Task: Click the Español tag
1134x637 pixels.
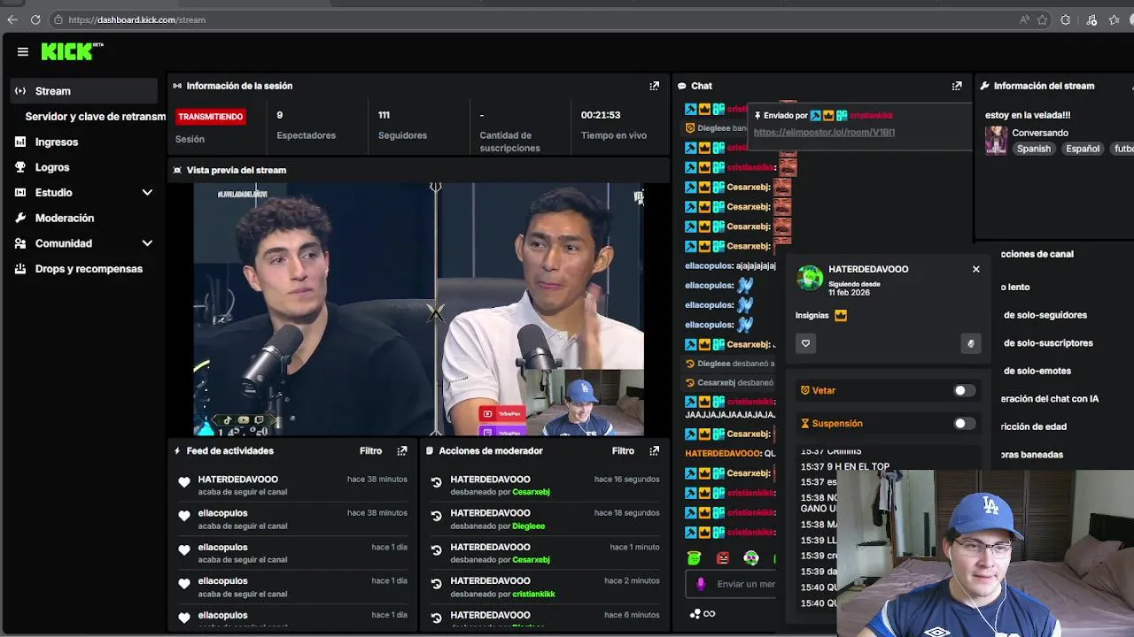Action: point(1082,149)
